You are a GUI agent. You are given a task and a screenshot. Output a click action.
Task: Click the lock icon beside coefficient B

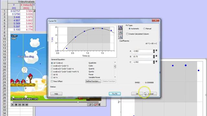[x=157, y=56]
